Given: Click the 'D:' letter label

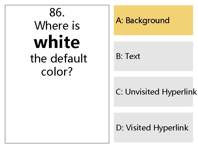Looking at the screenshot, I should (120, 128).
